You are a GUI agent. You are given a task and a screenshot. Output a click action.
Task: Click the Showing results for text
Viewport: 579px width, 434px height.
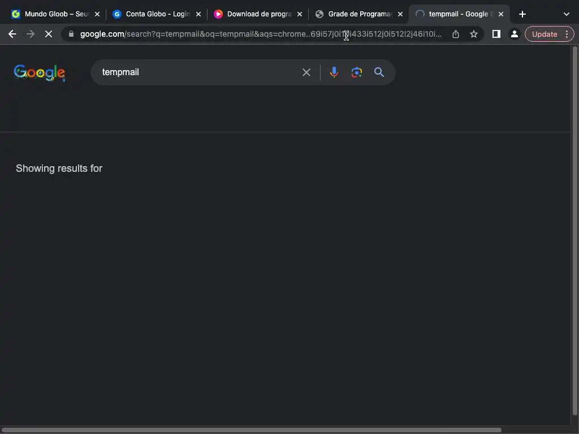[59, 168]
